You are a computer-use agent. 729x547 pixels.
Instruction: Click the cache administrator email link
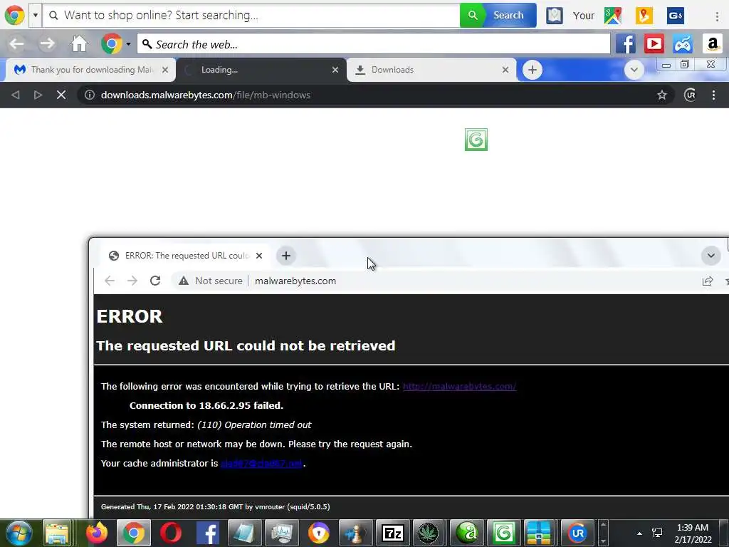[x=262, y=463]
